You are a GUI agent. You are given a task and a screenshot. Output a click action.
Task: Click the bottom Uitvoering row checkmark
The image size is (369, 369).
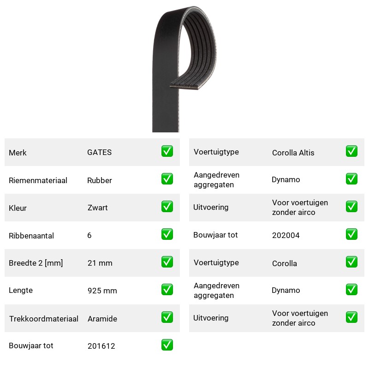351,317
